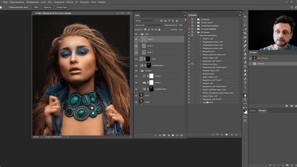Viewport: 297px width, 167px height.
Task: Collapse the ТМ Экшены action set
Action: click(195, 32)
